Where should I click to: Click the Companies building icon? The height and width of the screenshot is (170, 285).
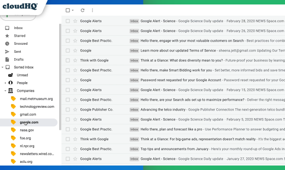(10, 91)
